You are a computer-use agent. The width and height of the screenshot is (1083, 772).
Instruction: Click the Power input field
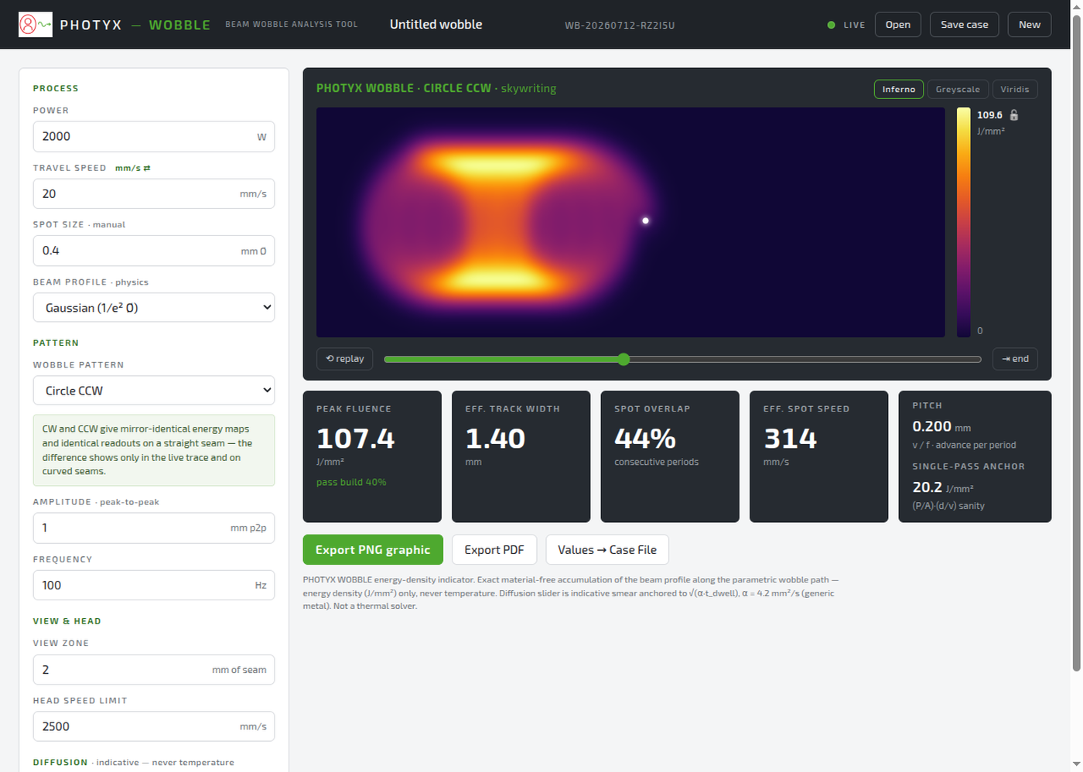tap(154, 136)
